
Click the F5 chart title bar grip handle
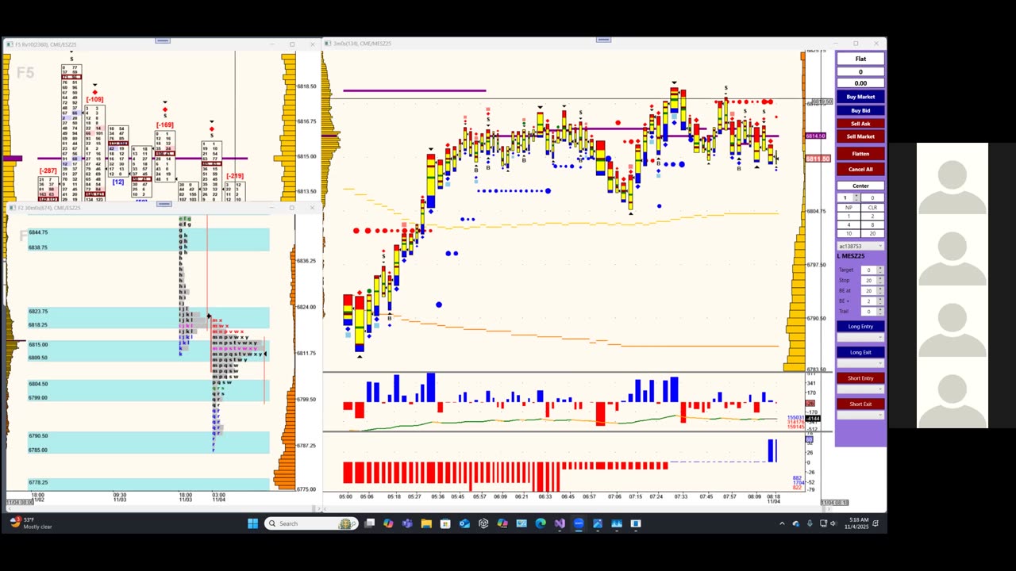(x=163, y=40)
